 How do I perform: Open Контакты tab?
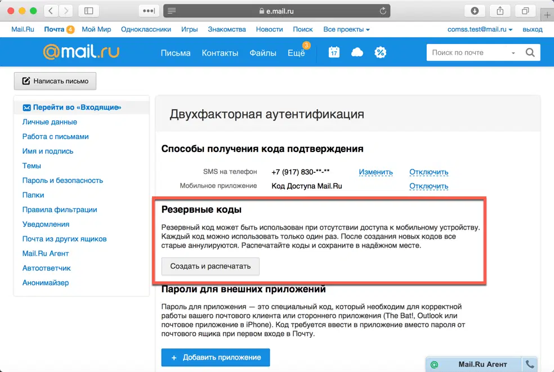(x=220, y=53)
